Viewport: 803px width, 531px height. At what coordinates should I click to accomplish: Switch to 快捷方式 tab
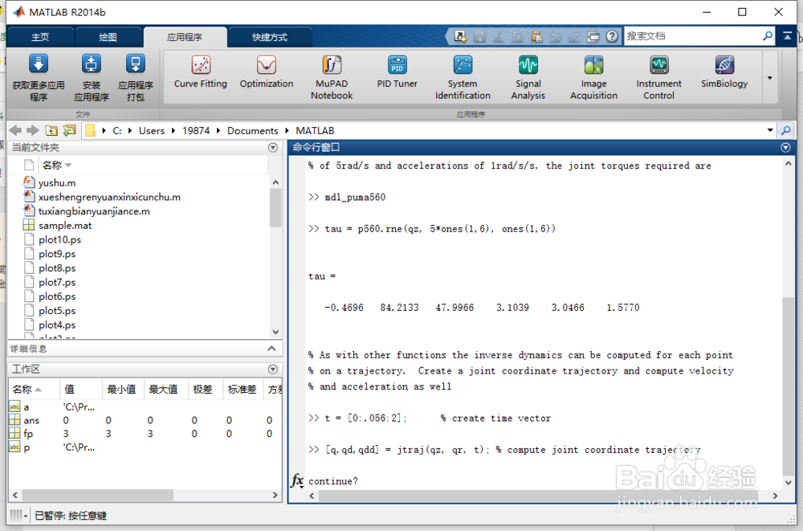click(x=270, y=37)
